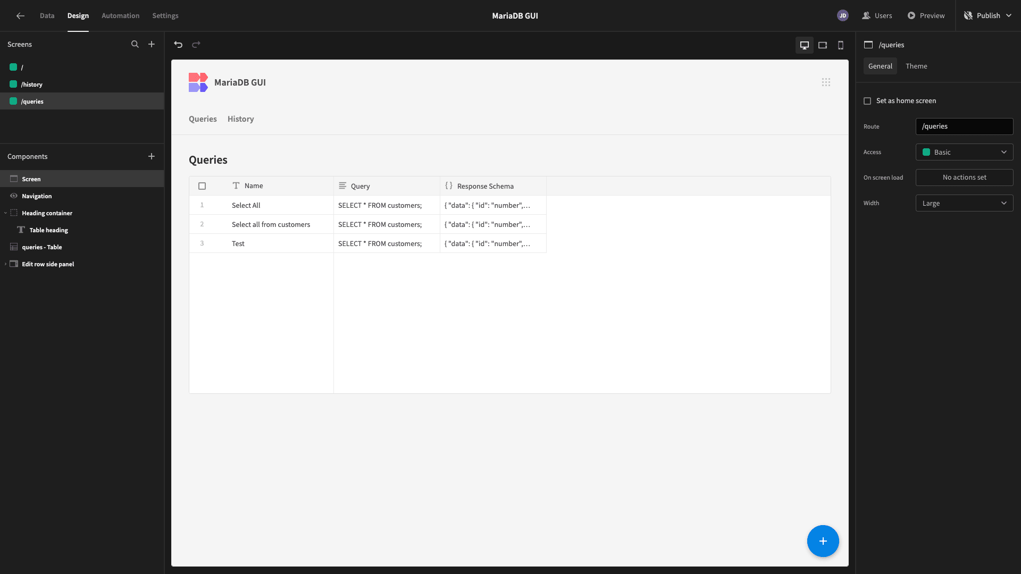Expand the Edit row side panel item
Viewport: 1021px width, 574px height.
[x=5, y=264]
